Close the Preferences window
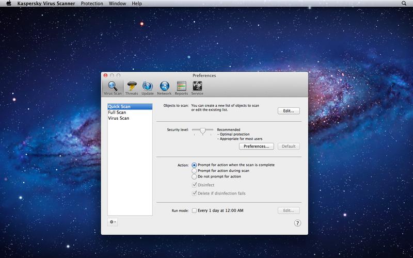Image resolution: width=413 pixels, height=258 pixels. 106,75
